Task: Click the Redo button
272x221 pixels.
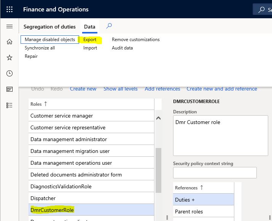Action: point(57,89)
